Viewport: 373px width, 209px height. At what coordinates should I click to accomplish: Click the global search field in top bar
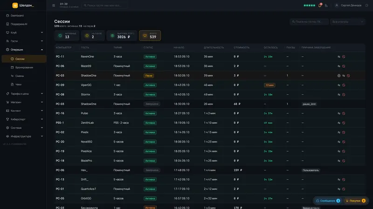pyautogui.click(x=104, y=5)
